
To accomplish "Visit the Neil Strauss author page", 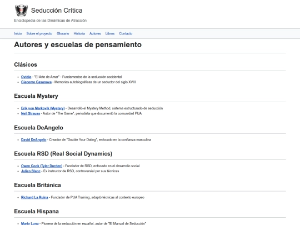I will click(x=31, y=113).
